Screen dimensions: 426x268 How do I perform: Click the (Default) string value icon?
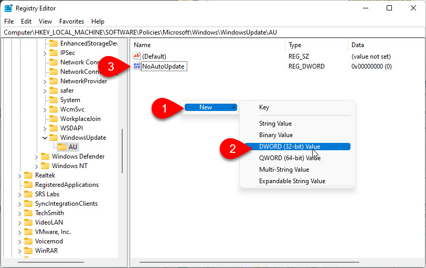136,56
